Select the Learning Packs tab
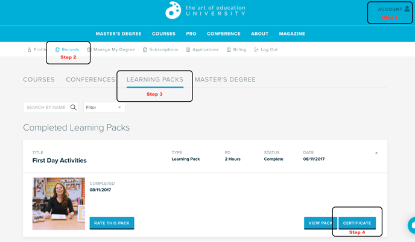This screenshot has height=242, width=415. [x=155, y=79]
